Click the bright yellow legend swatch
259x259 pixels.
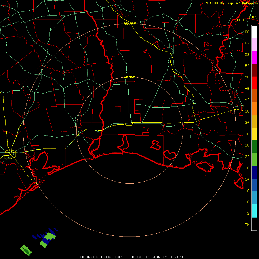[x=254, y=134]
